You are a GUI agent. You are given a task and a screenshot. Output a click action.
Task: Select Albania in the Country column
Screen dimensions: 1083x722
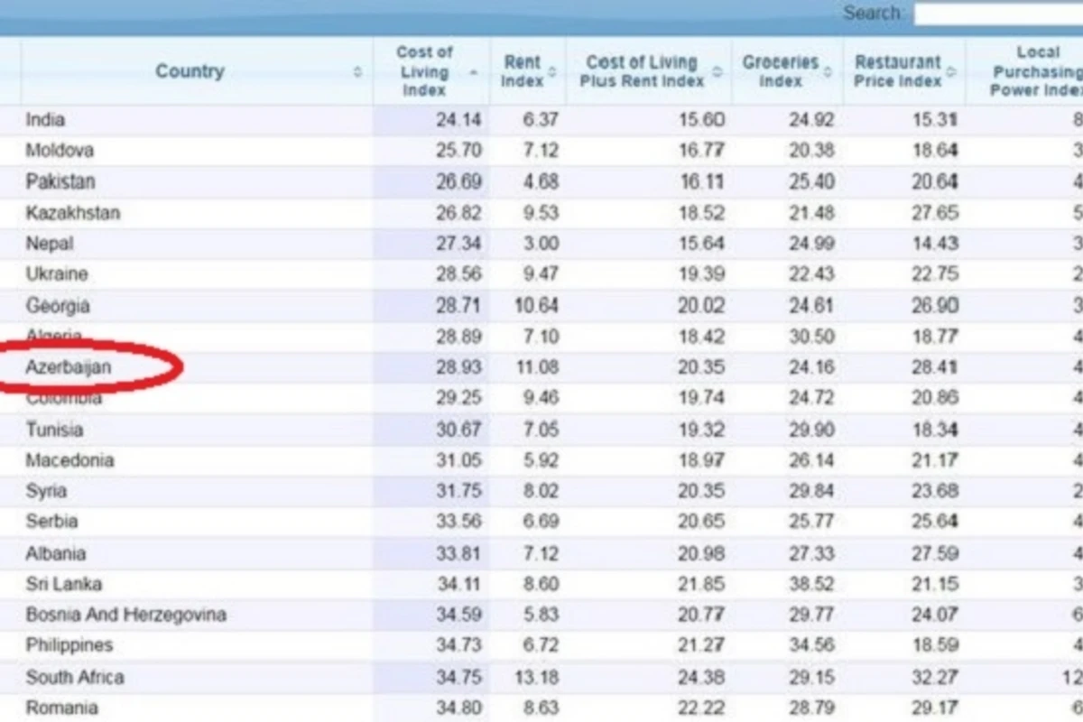click(x=56, y=553)
